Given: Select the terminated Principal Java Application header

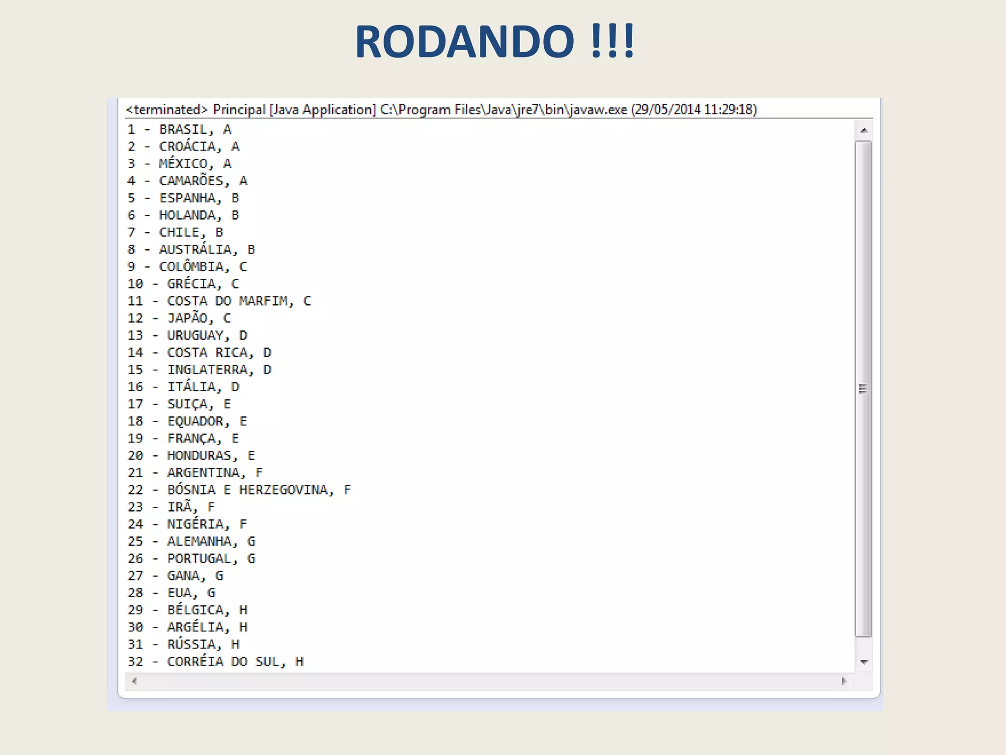Looking at the screenshot, I should click(442, 109).
